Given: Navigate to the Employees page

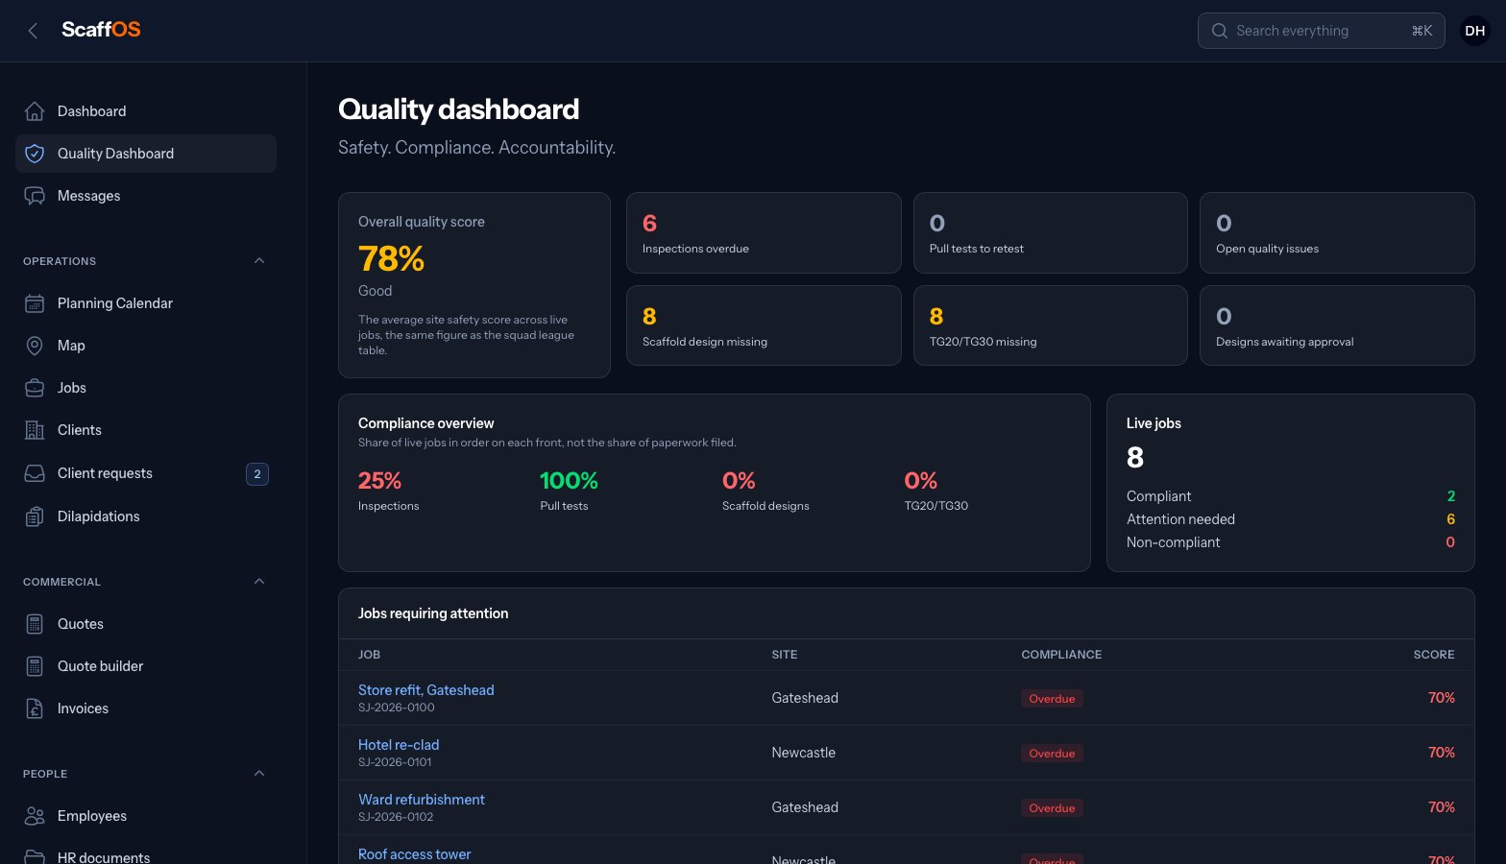Looking at the screenshot, I should click(146, 816).
